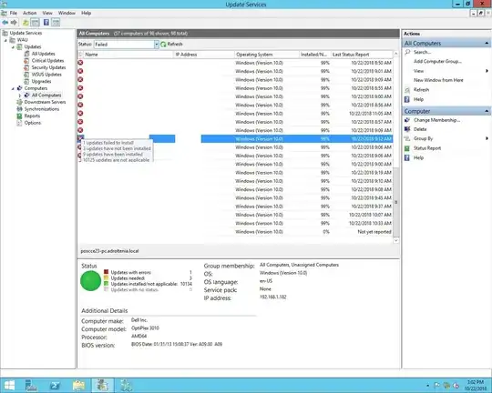Viewport: 492px width, 393px height.
Task: Go back with the toolbar Back arrow
Action: coord(5,22)
